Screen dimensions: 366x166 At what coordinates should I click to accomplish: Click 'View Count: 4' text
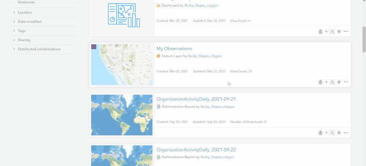point(240,21)
